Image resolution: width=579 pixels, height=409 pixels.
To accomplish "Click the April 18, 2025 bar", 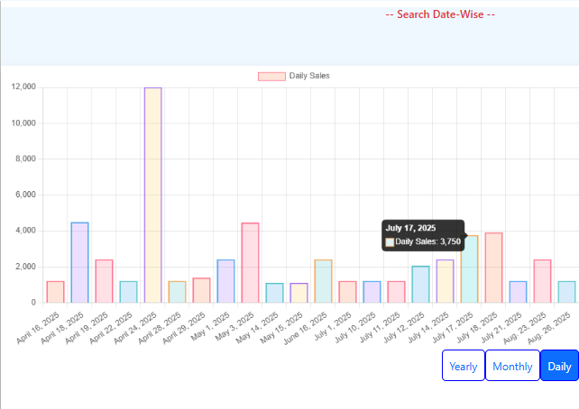I will pos(79,262).
